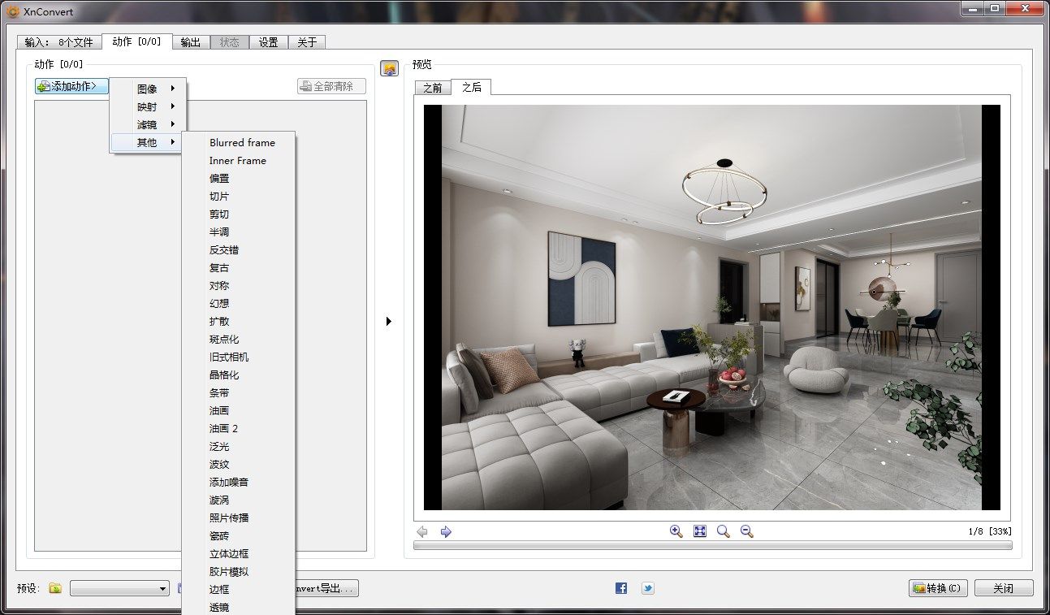The height and width of the screenshot is (615, 1050).
Task: Click the preview horizontal scrollbar
Action: 712,546
